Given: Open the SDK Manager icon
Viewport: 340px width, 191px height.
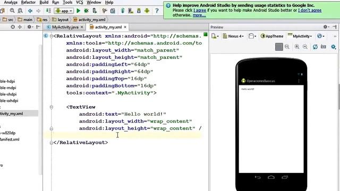Looking at the screenshot, I should pyautogui.click(x=139, y=11).
